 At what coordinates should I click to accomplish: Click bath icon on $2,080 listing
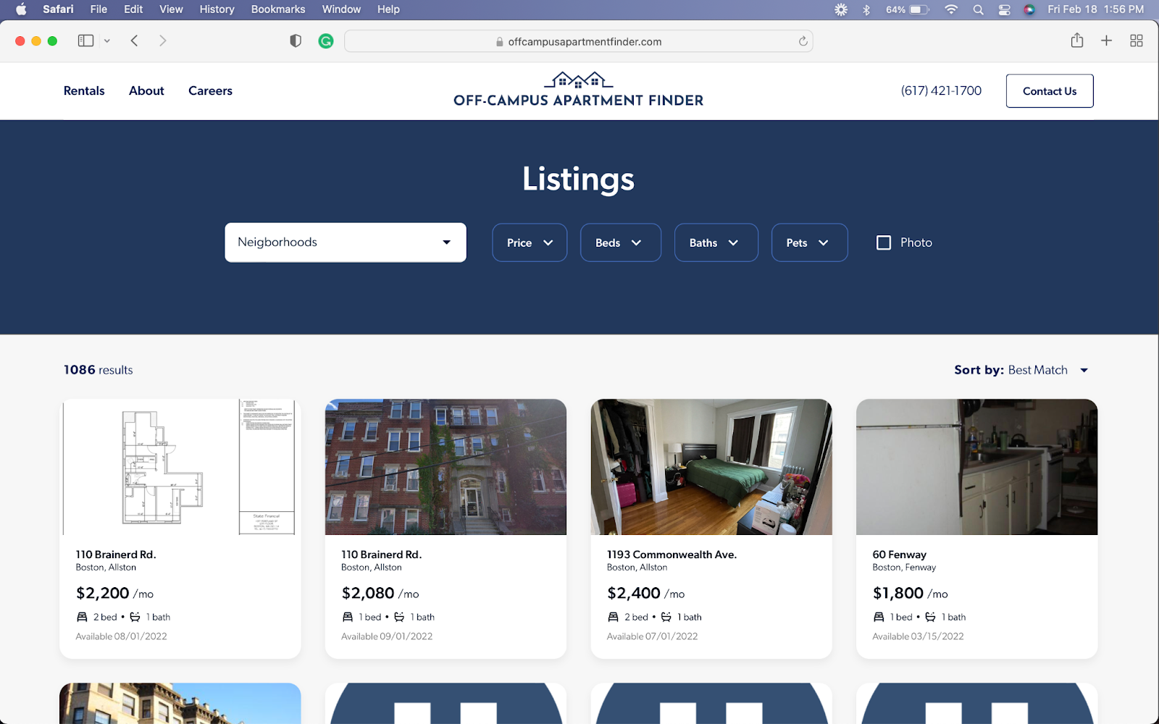tap(399, 617)
